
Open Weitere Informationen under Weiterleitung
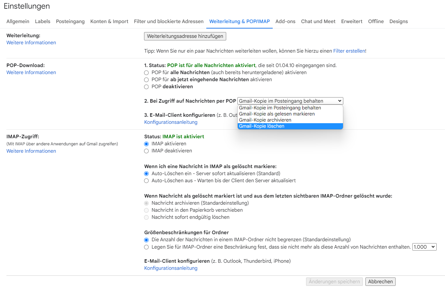tap(31, 43)
